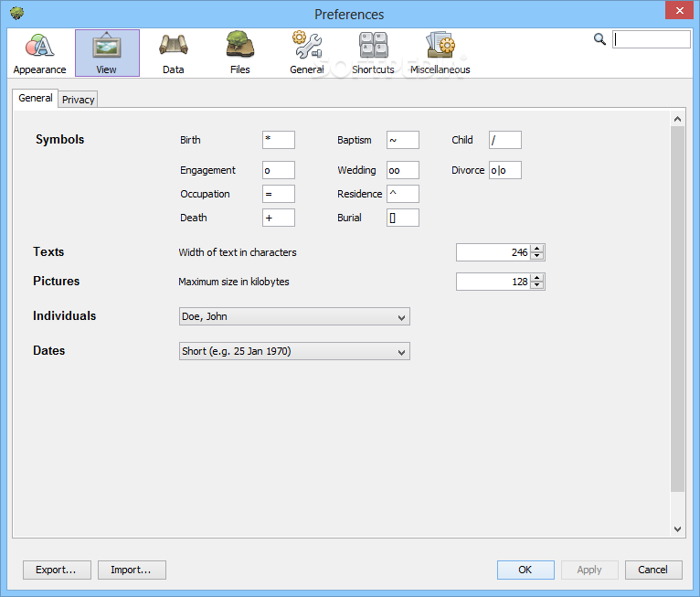Viewport: 700px width, 597px height.
Task: Confirm preferences with OK
Action: [x=525, y=570]
